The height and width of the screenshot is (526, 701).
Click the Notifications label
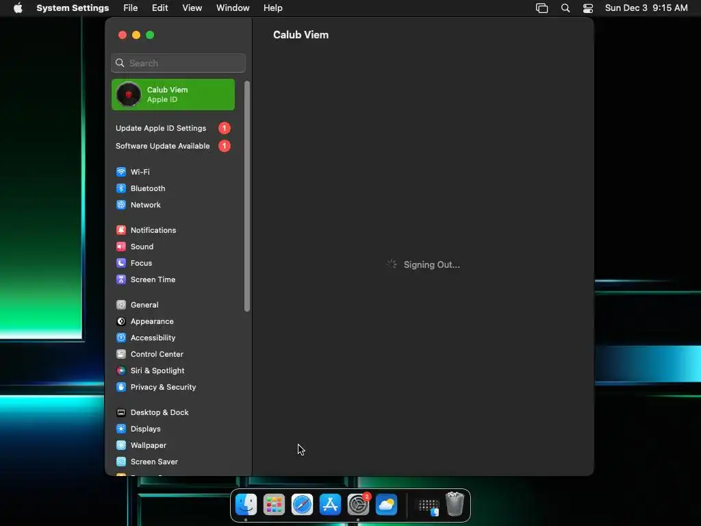[153, 230]
